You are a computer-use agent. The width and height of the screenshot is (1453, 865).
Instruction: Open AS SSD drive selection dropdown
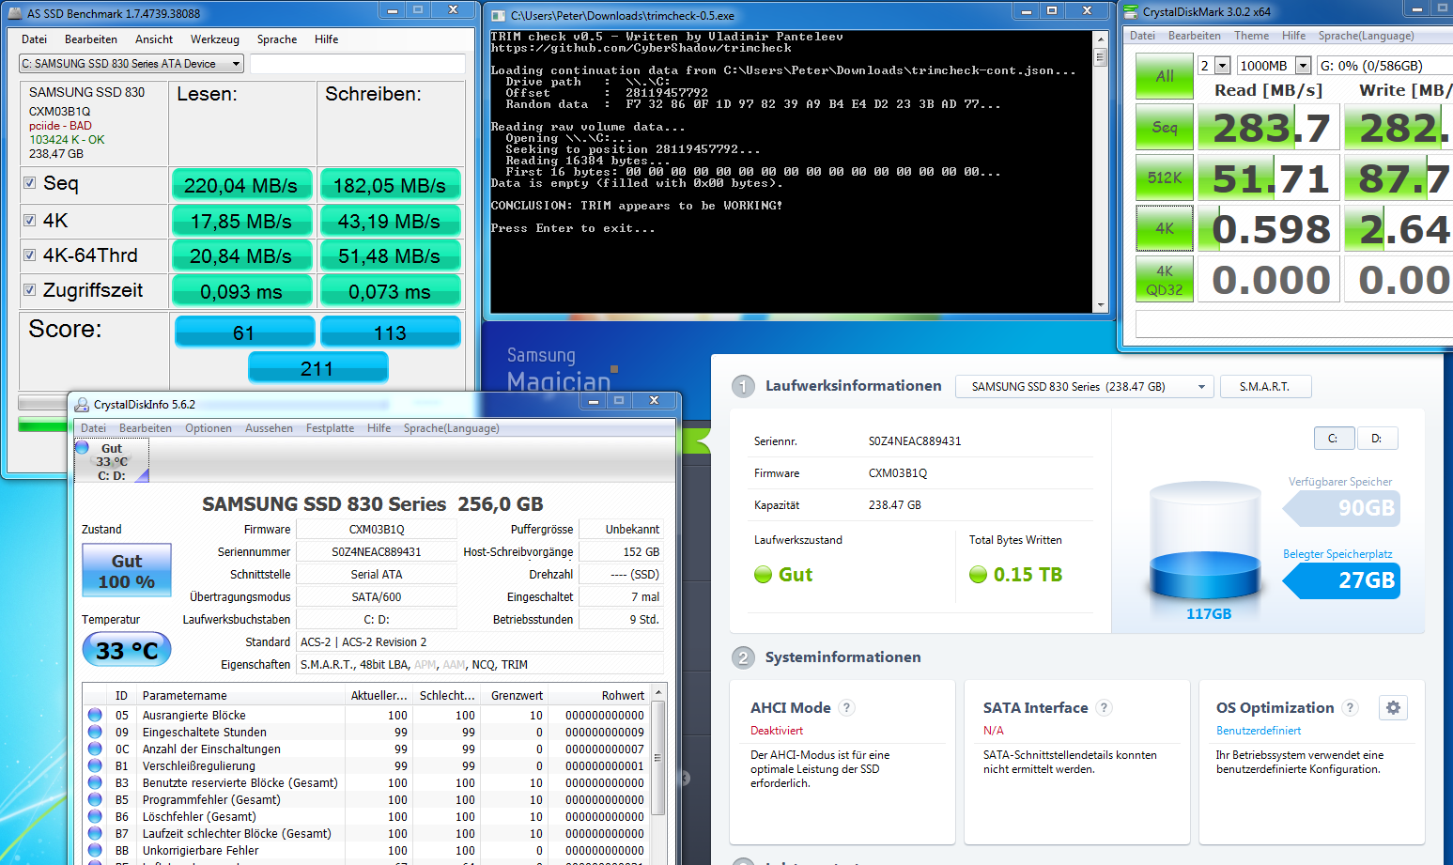pyautogui.click(x=131, y=64)
